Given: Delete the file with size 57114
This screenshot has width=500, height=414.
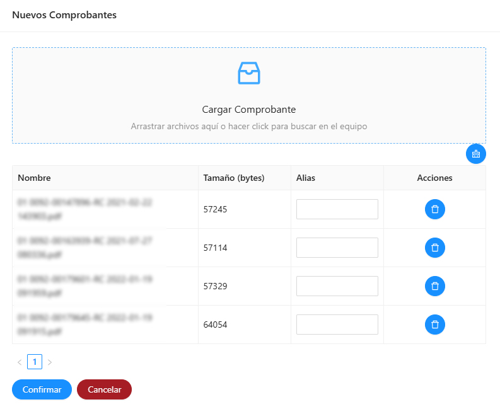Looking at the screenshot, I should 434,248.
